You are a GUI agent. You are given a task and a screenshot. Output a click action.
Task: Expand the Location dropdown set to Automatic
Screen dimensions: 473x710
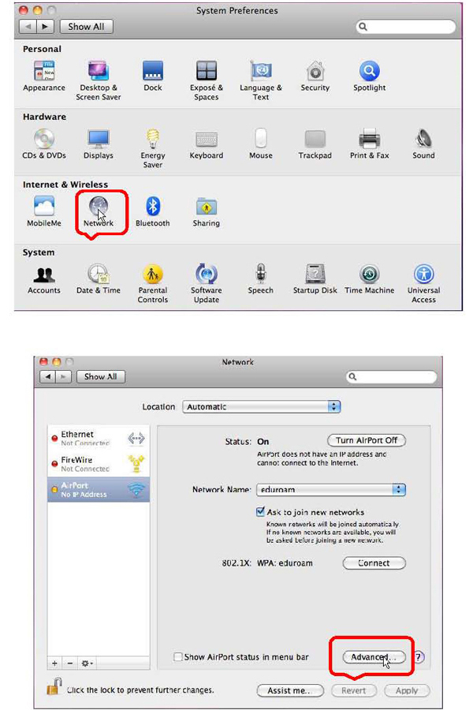(261, 407)
